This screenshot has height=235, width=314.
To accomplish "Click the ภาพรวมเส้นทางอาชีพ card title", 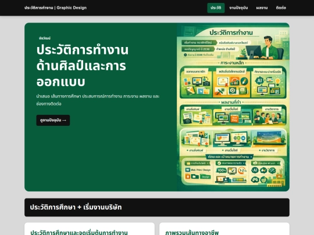I will (192, 233).
